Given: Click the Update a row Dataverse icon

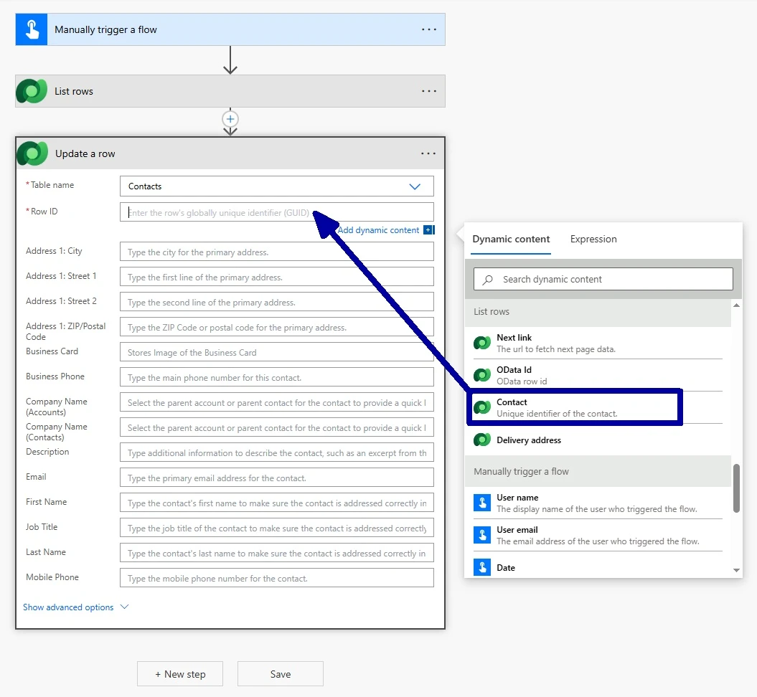Looking at the screenshot, I should [x=32, y=153].
